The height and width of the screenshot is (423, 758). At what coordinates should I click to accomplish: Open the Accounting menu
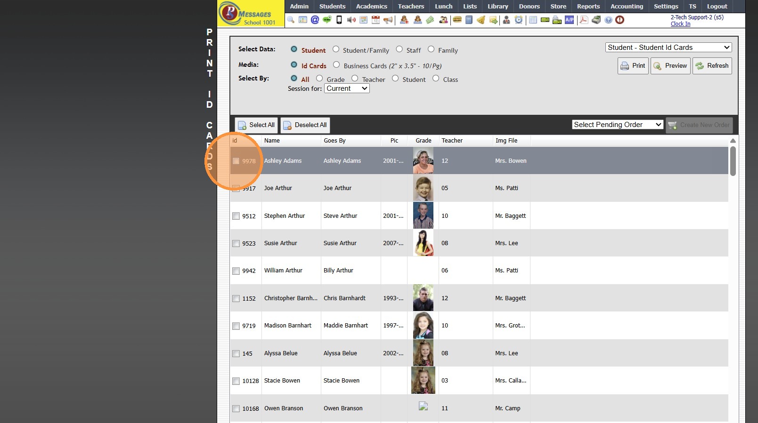coord(627,6)
